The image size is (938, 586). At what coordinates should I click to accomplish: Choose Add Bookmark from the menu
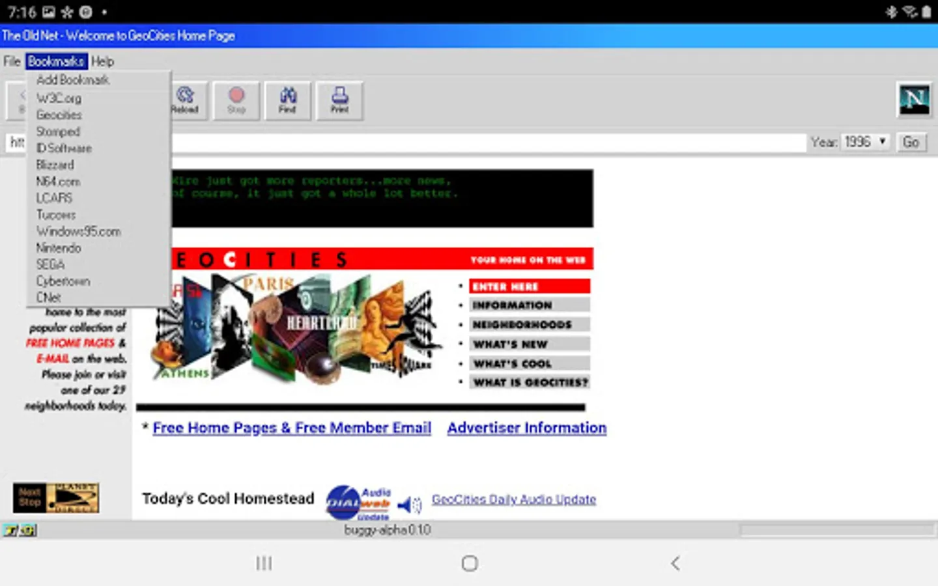point(98,80)
